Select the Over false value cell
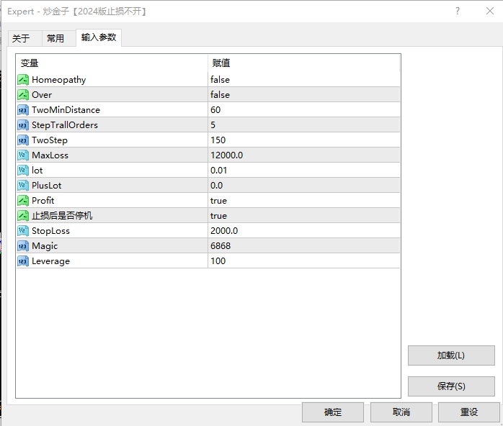 pos(304,95)
